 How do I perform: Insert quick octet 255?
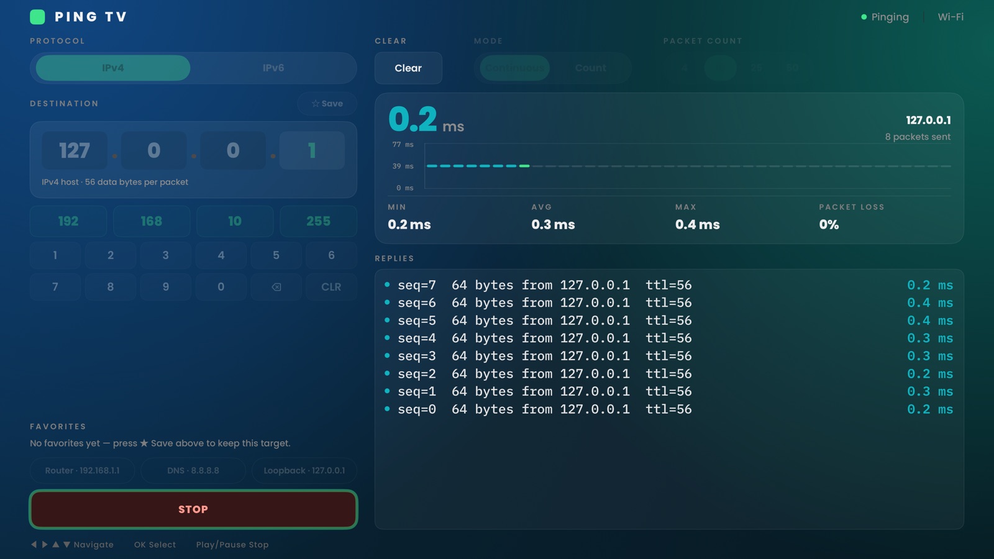(x=318, y=221)
